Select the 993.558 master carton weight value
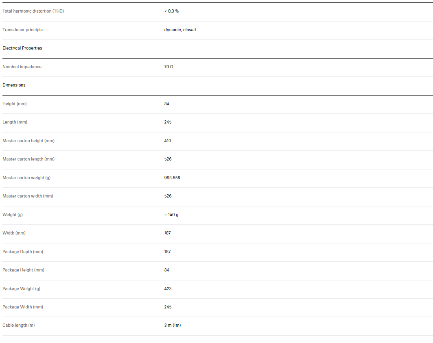Viewport: 433px width, 343px height. click(x=172, y=178)
